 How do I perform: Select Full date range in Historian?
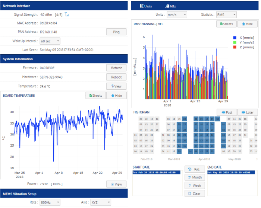coord(194,169)
